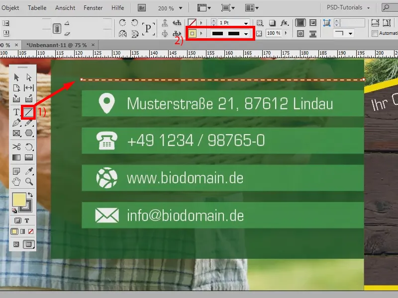Open the corner options shape dropdown

[351, 33]
